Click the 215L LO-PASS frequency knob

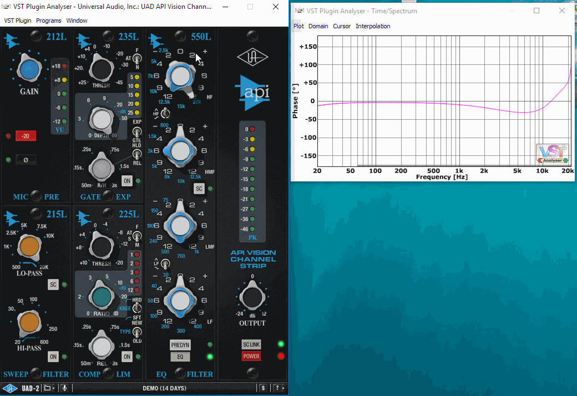point(29,246)
